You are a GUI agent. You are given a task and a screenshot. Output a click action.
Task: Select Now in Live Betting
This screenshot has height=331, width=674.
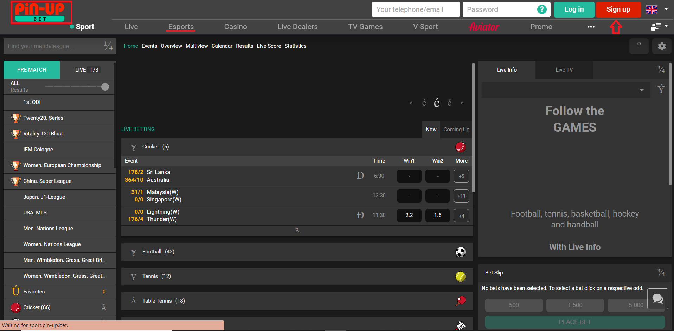click(431, 130)
